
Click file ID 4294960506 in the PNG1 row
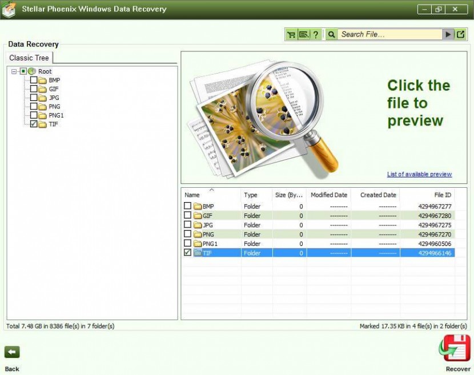coord(435,244)
